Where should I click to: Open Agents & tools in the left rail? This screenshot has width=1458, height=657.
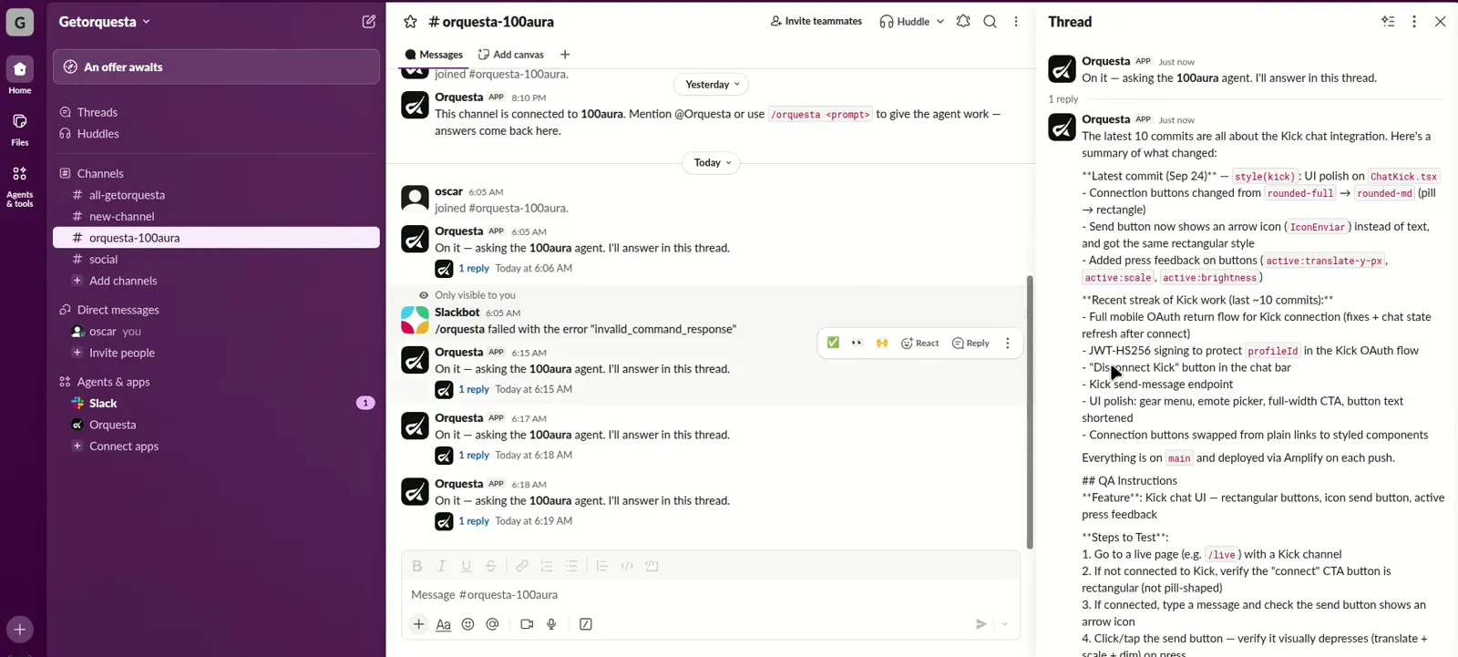pyautogui.click(x=20, y=185)
